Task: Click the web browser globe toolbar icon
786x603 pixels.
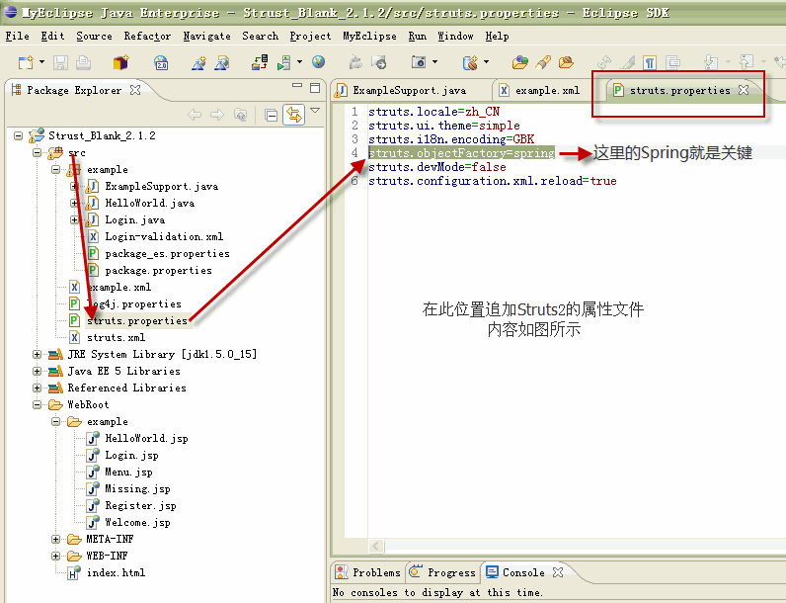Action: 318,61
